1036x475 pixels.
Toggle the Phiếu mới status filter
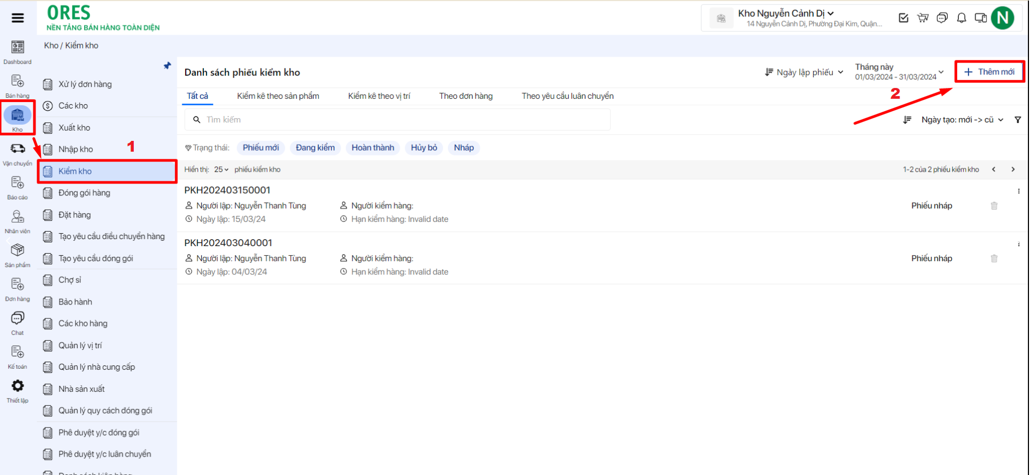coord(261,148)
